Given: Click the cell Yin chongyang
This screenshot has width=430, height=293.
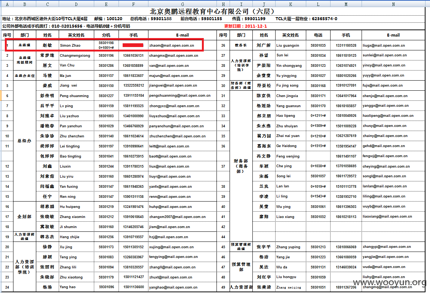Looking at the screenshot, I should (289, 66).
